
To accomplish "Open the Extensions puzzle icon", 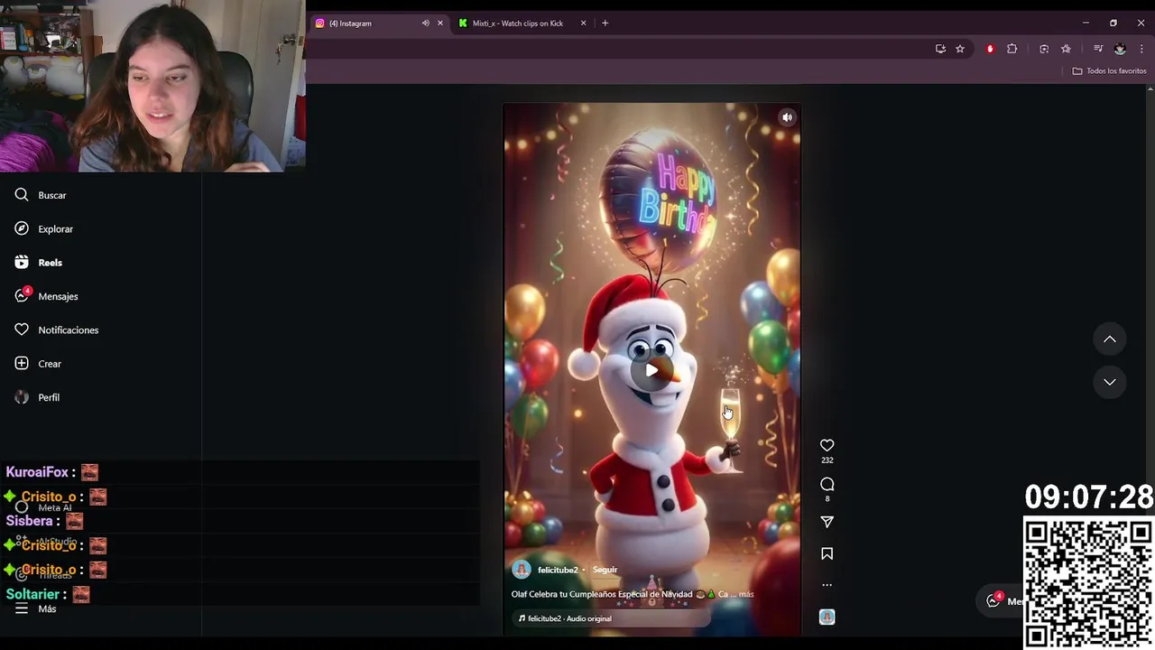I will [1012, 49].
